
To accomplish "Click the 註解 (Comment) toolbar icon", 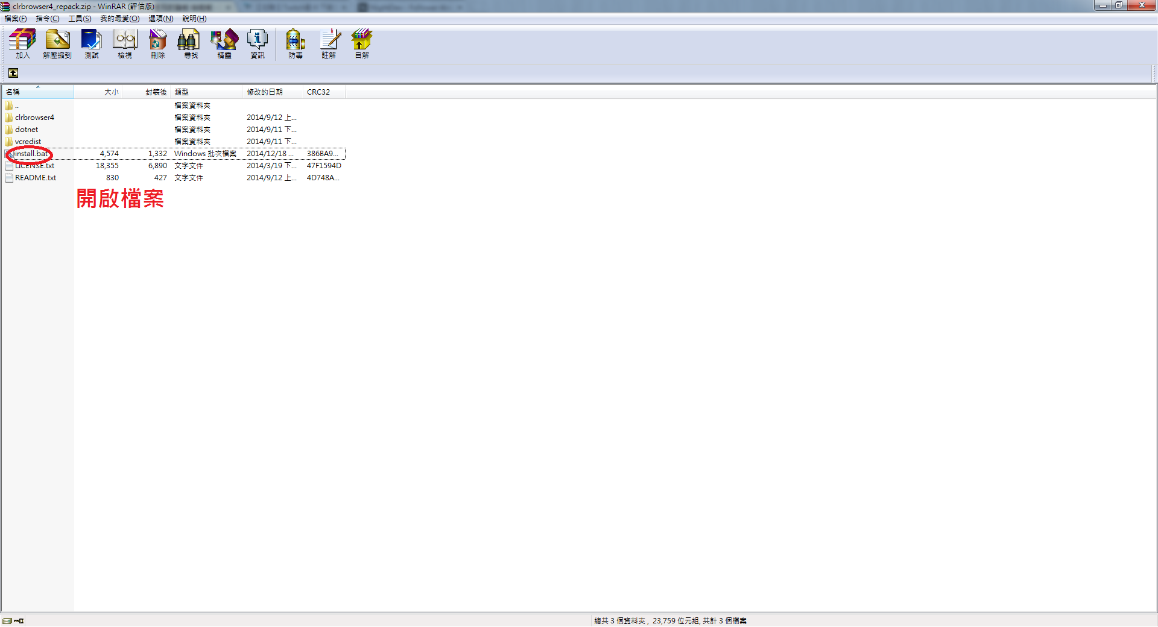I will point(329,44).
